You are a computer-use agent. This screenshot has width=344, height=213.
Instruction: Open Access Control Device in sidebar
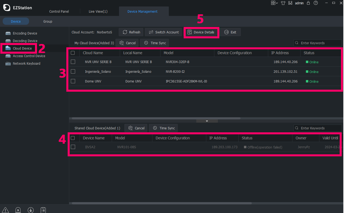click(29, 56)
